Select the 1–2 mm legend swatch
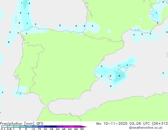Viewport: 168px width, 130px height. 17,127
